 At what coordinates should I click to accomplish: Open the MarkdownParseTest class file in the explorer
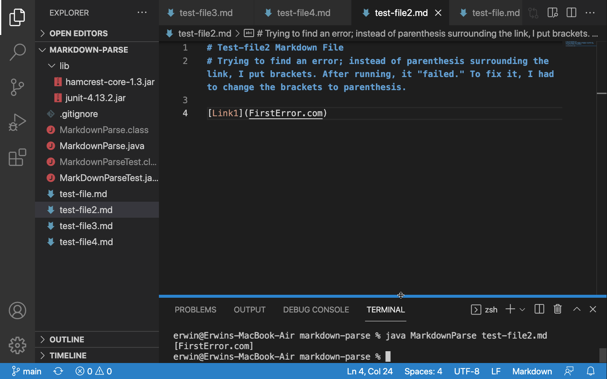click(97, 162)
